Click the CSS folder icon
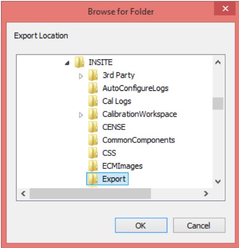The width and height of the screenshot is (239, 248). pyautogui.click(x=93, y=153)
